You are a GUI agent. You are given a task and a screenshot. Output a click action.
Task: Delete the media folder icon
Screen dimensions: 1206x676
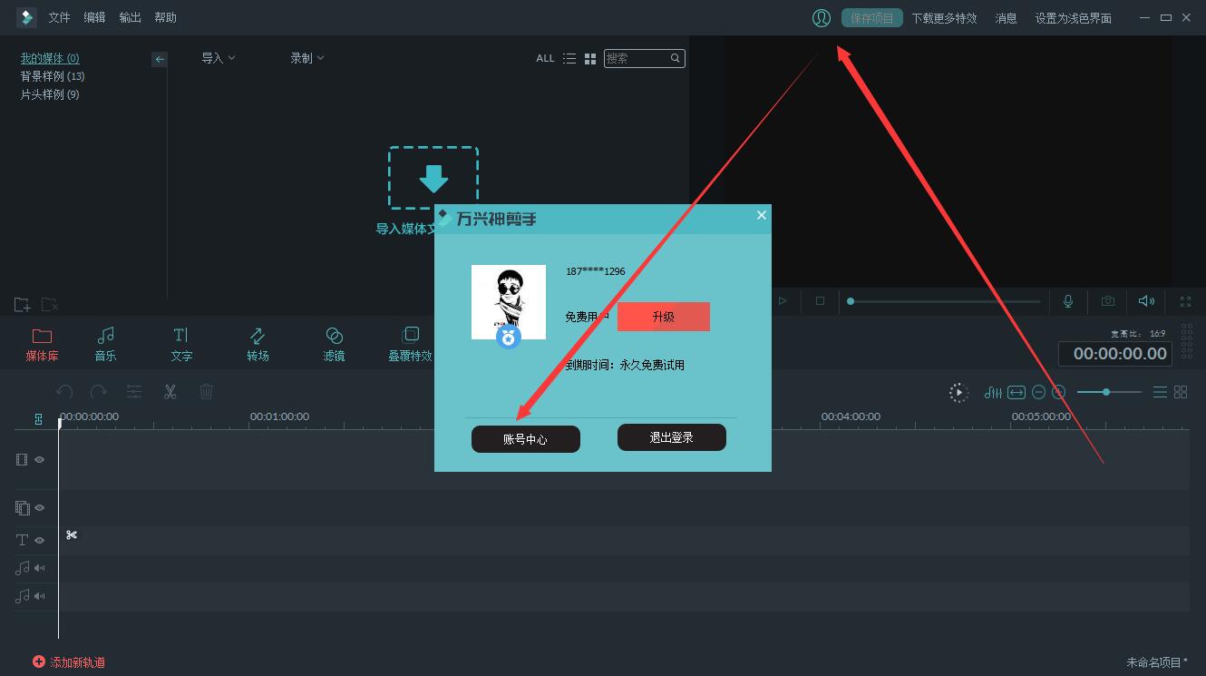click(50, 305)
